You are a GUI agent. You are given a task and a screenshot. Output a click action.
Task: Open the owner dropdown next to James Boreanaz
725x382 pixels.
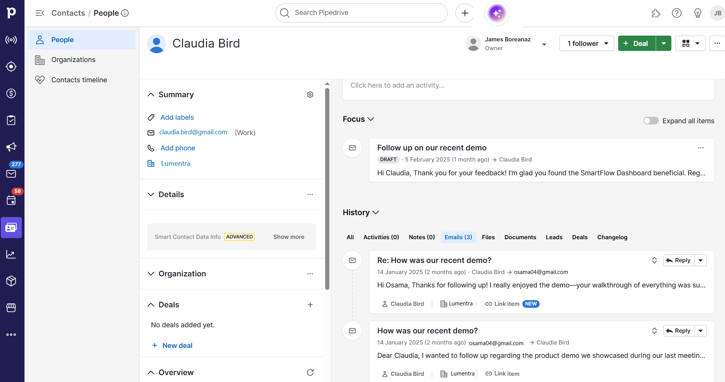tap(544, 44)
